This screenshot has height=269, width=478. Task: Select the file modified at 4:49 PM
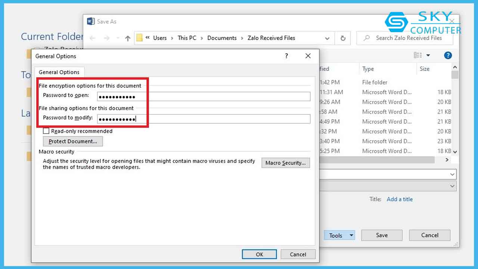tap(385, 121)
